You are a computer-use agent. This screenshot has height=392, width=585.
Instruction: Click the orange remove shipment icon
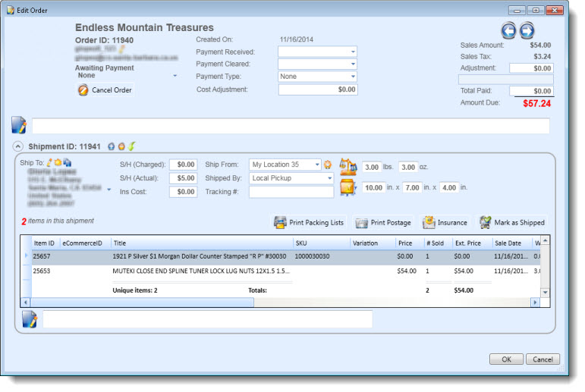pos(121,146)
